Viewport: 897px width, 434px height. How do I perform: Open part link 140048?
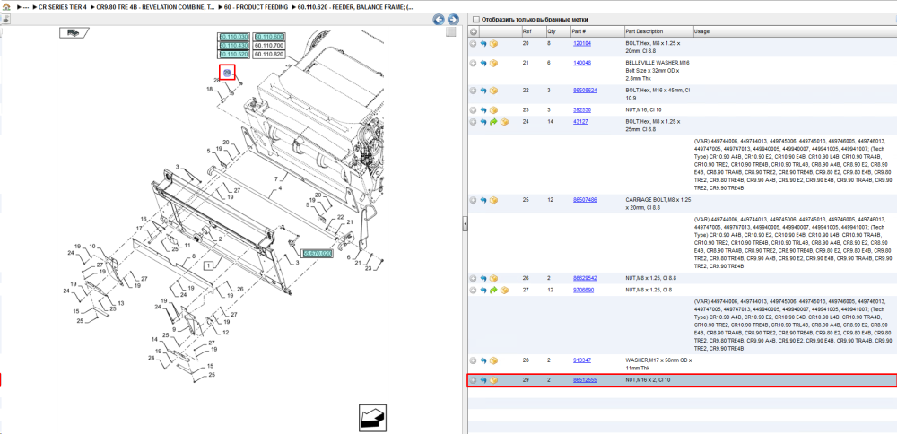pos(582,63)
